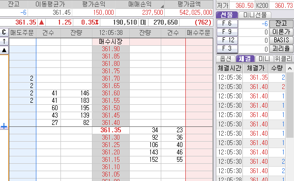This screenshot has height=181, width=294.
Task: Click price 361.55 in the order ladder
Action: [111, 100]
